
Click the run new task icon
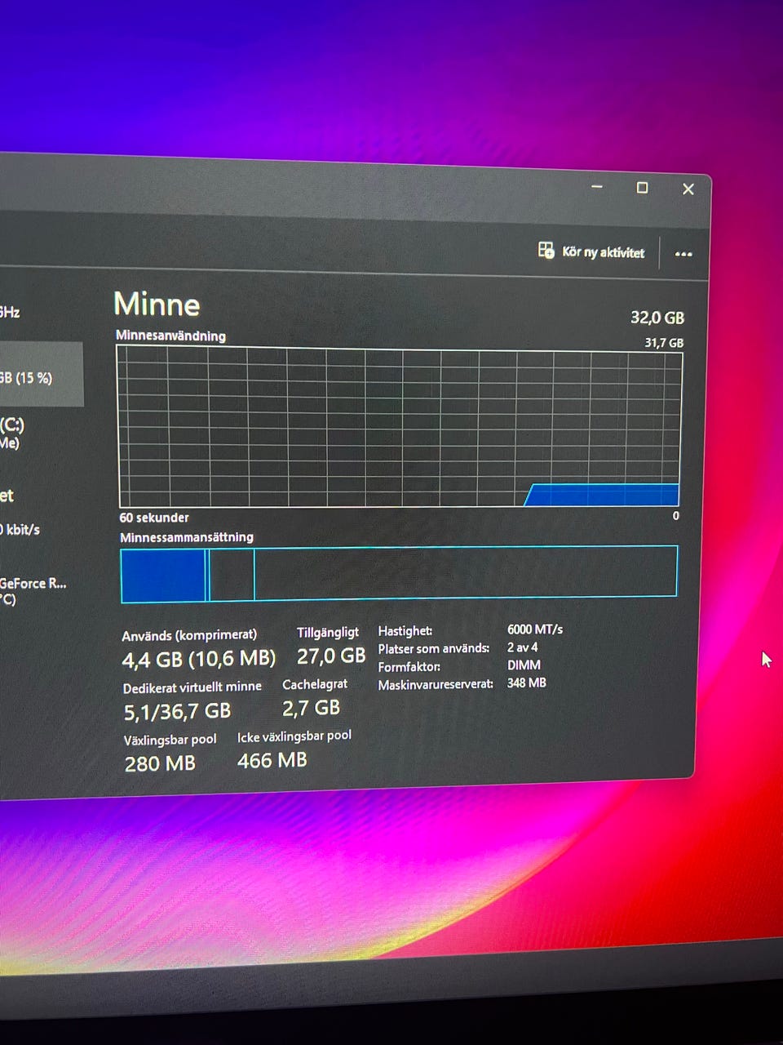[546, 250]
